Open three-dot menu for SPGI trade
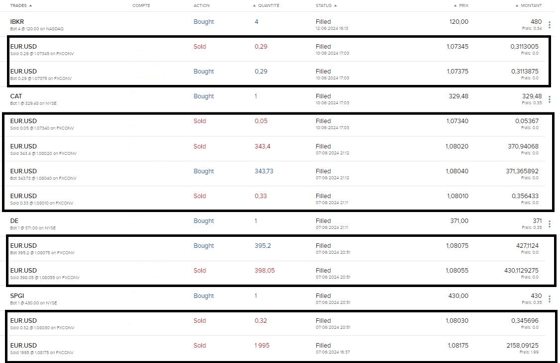 549,299
